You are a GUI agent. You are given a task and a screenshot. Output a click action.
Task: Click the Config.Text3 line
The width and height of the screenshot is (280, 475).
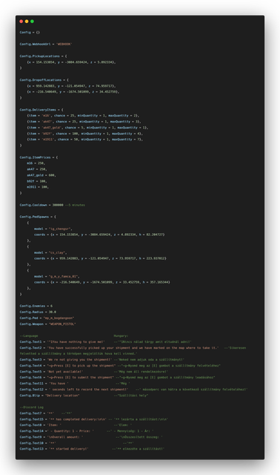pos(102,359)
